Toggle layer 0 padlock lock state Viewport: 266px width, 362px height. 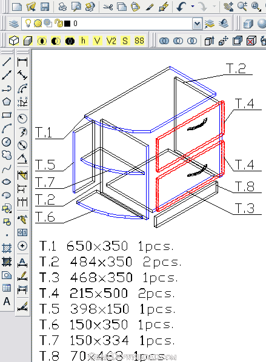pyautogui.click(x=58, y=23)
